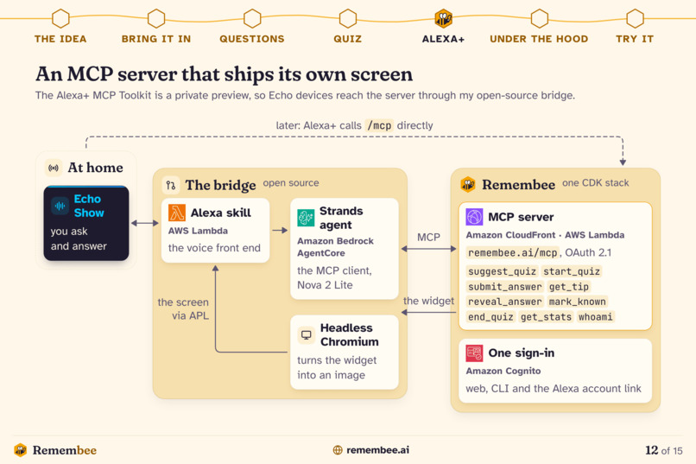The height and width of the screenshot is (464, 696).
Task: Click the hexagon marker above UNDER THE HOOD
Action: click(540, 18)
